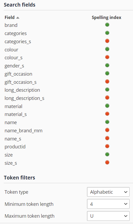The width and height of the screenshot is (133, 224).
Task: Click the red dot beside material_s
Action: pyautogui.click(x=107, y=114)
